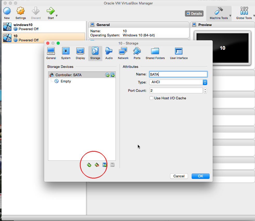Expand the Start button dropdown arrow

pos(57,16)
